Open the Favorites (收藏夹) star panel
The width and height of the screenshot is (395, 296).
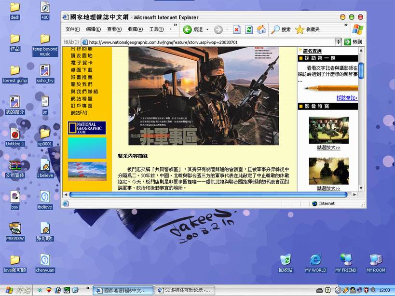click(307, 30)
